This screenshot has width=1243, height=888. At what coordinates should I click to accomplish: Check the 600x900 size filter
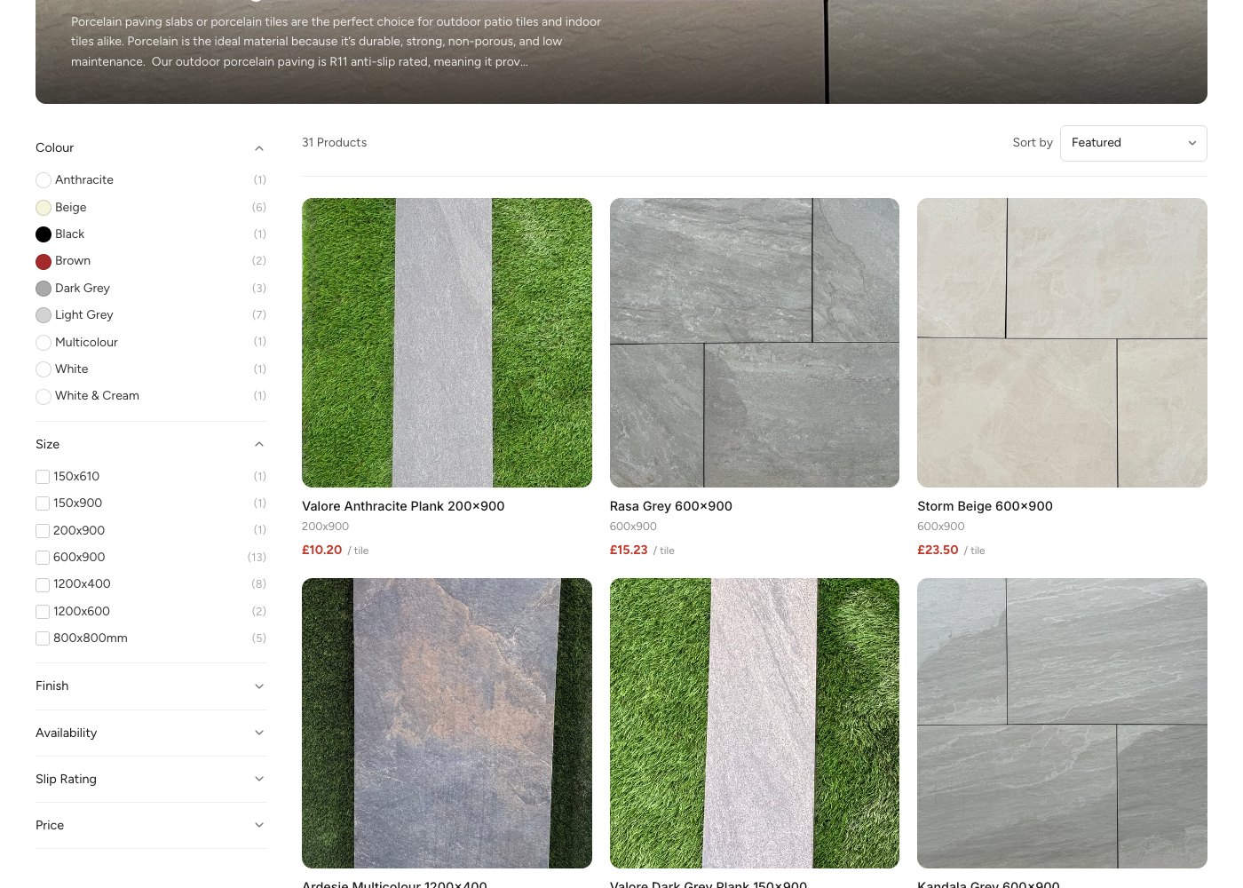click(x=43, y=558)
